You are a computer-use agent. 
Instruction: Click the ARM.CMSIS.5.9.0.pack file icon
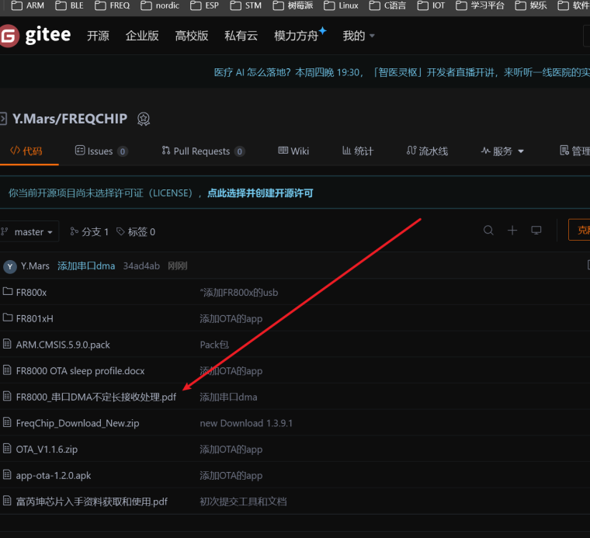(x=9, y=344)
